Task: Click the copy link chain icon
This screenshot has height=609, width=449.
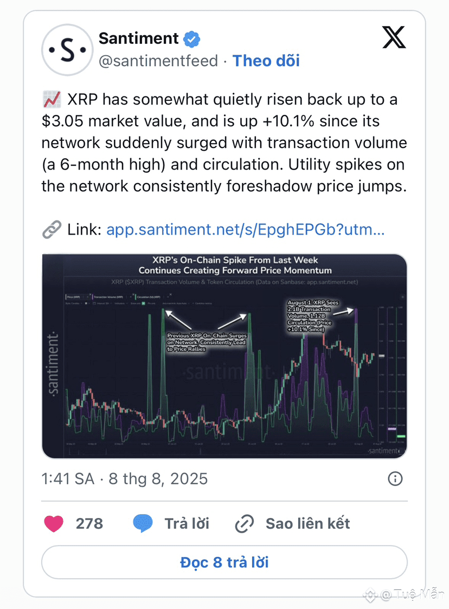Action: click(x=245, y=523)
